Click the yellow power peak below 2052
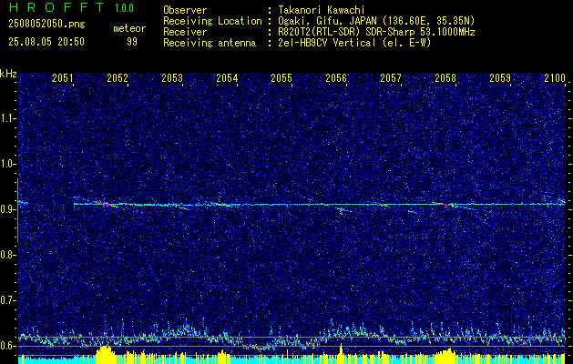 point(106,354)
